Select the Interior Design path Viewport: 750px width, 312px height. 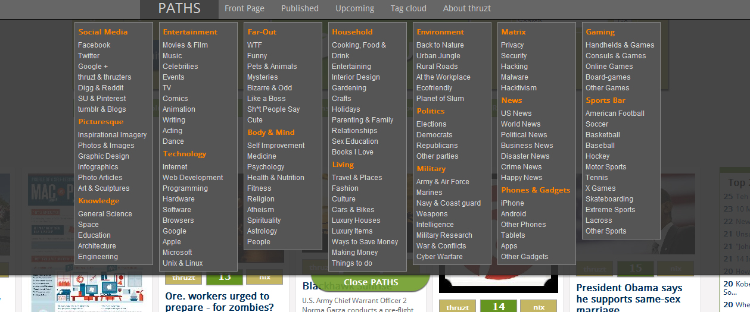coord(356,77)
